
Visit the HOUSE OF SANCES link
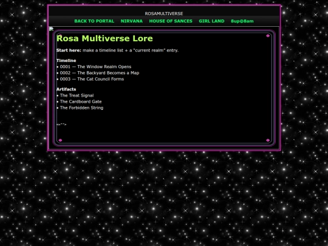click(x=171, y=21)
